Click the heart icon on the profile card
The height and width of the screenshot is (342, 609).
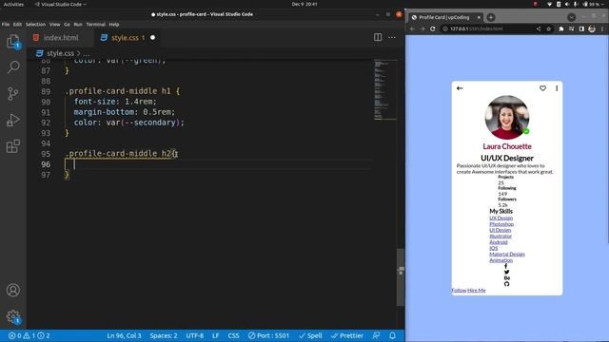tap(542, 88)
